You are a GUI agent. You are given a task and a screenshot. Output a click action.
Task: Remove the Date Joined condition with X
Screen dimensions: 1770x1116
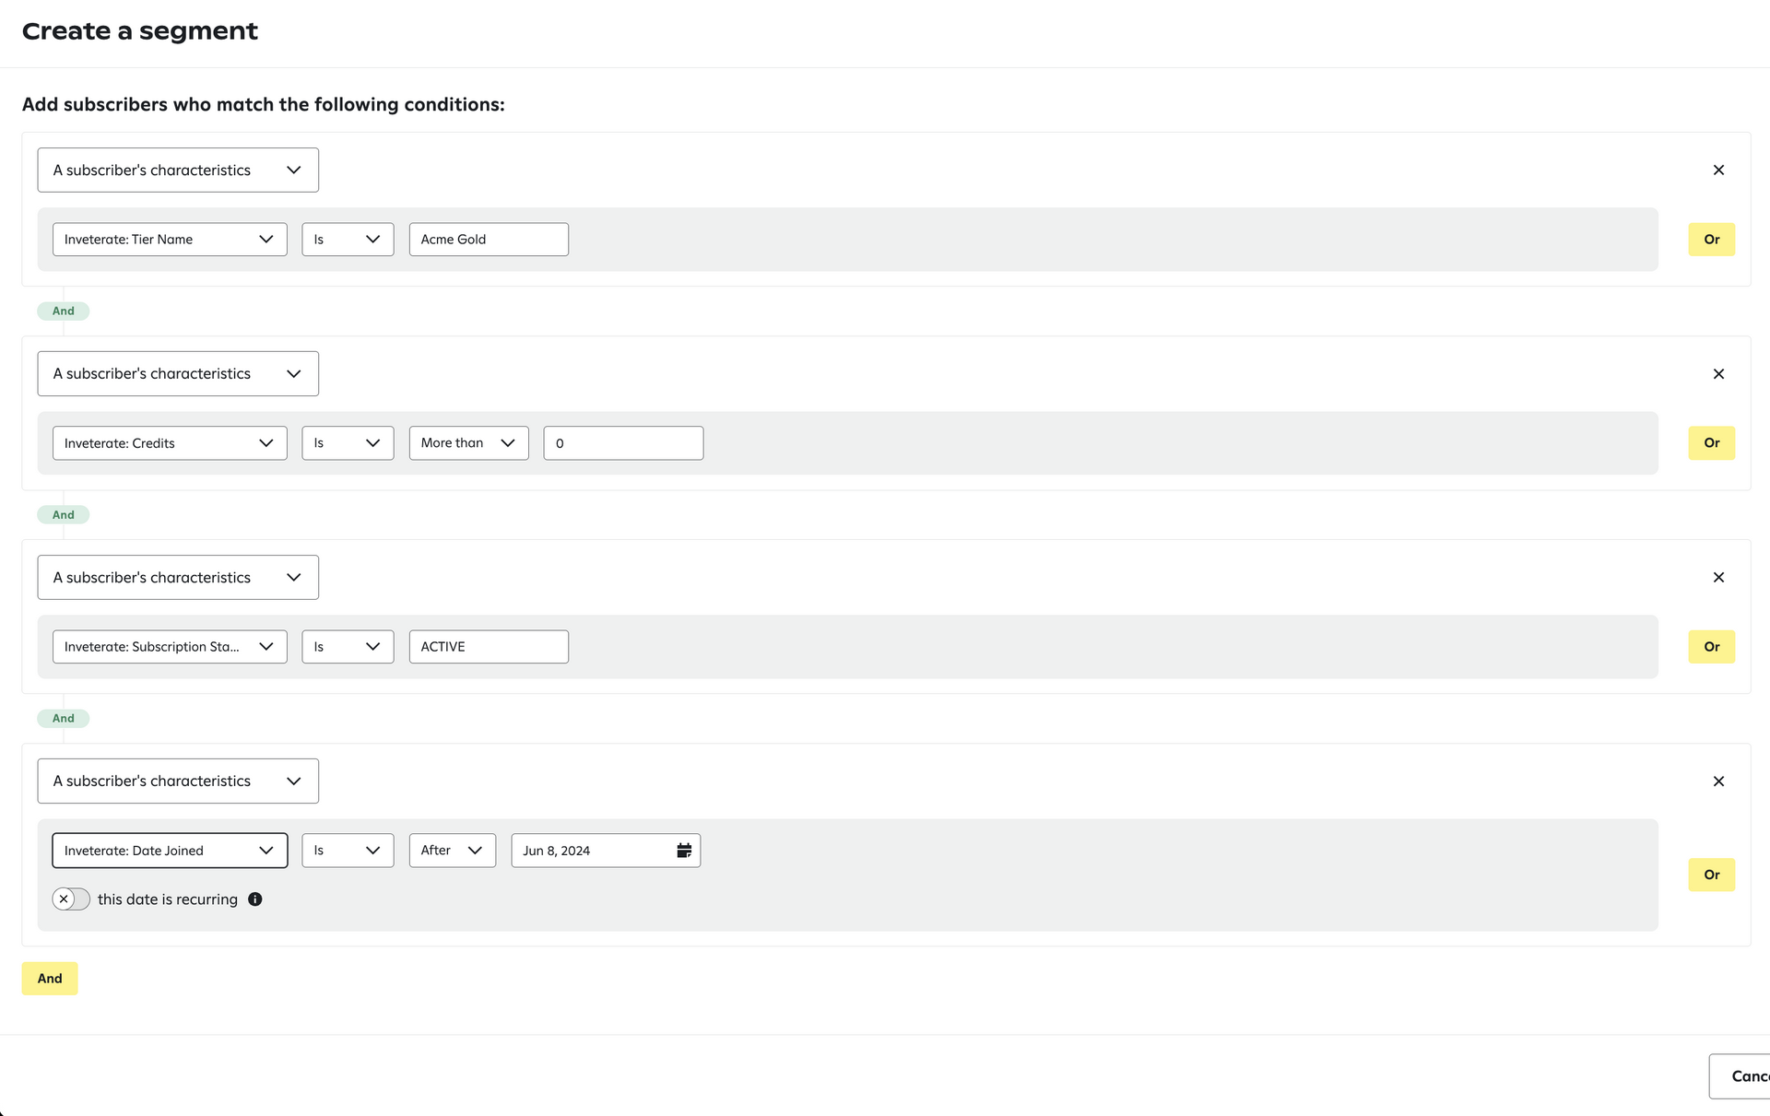pyautogui.click(x=1718, y=781)
